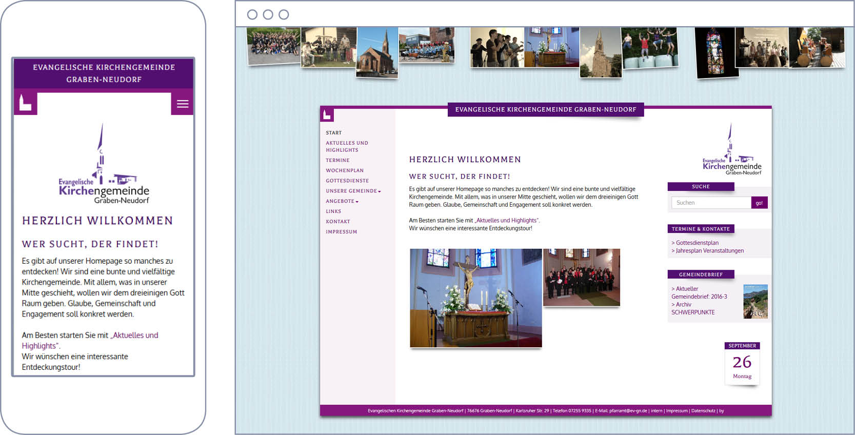Open the intern link in footer
The image size is (855, 435).
pos(657,411)
